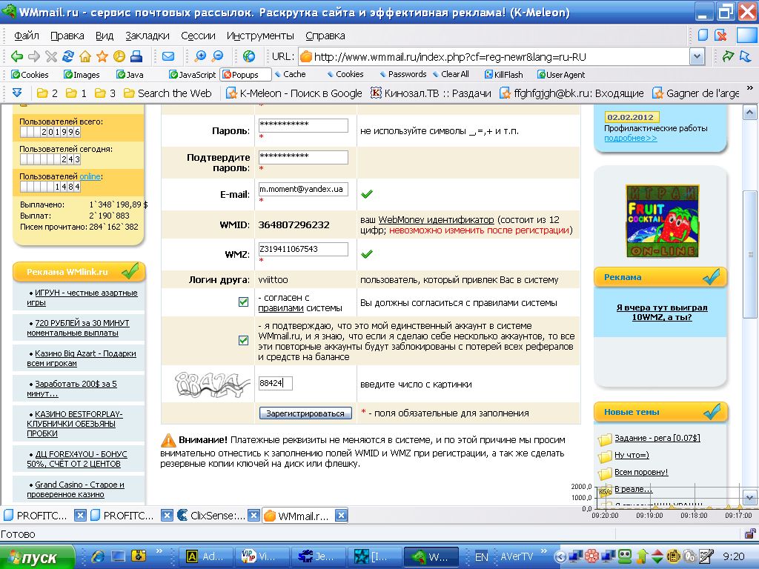
Task: Print the page with the printer icon
Action: pyautogui.click(x=136, y=56)
